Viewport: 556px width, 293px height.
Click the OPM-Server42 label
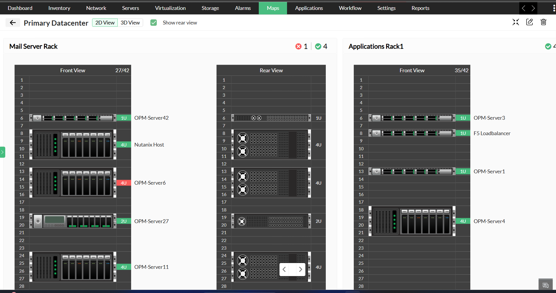[x=152, y=118]
